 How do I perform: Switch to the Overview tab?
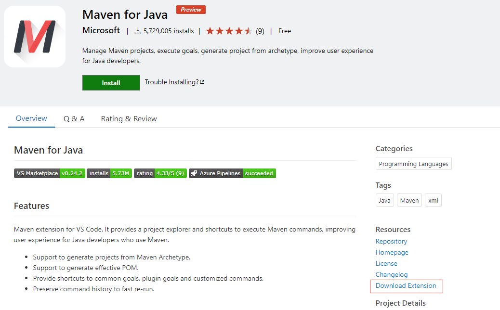tap(31, 118)
